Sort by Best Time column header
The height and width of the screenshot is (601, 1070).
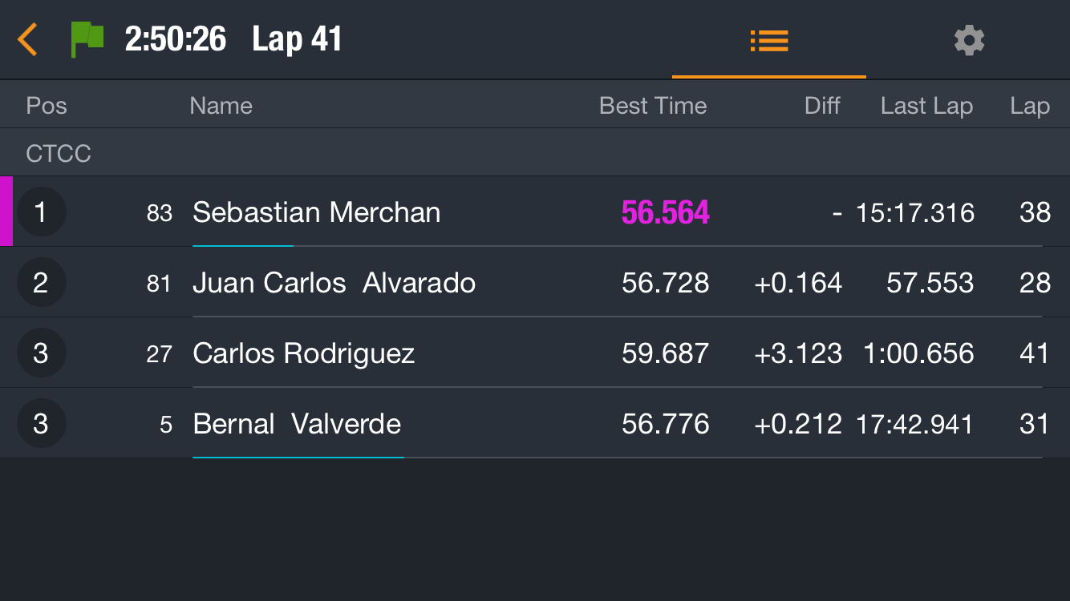click(x=653, y=106)
